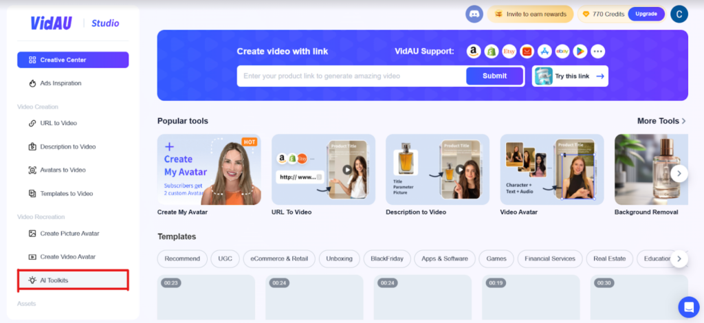Select Templates to Video sidebar item
Viewport: 704px width, 323px height.
73,193
